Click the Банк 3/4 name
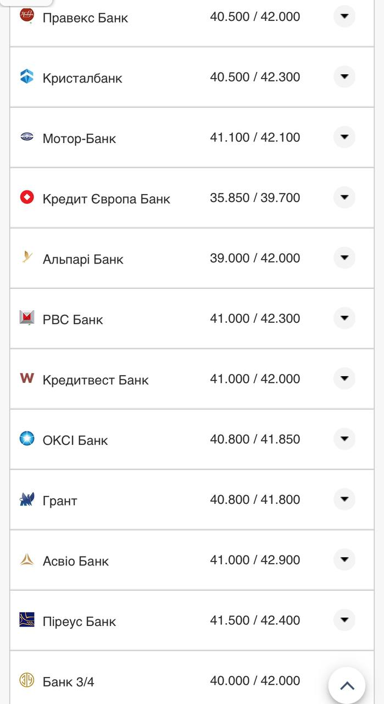The width and height of the screenshot is (384, 704). click(69, 682)
